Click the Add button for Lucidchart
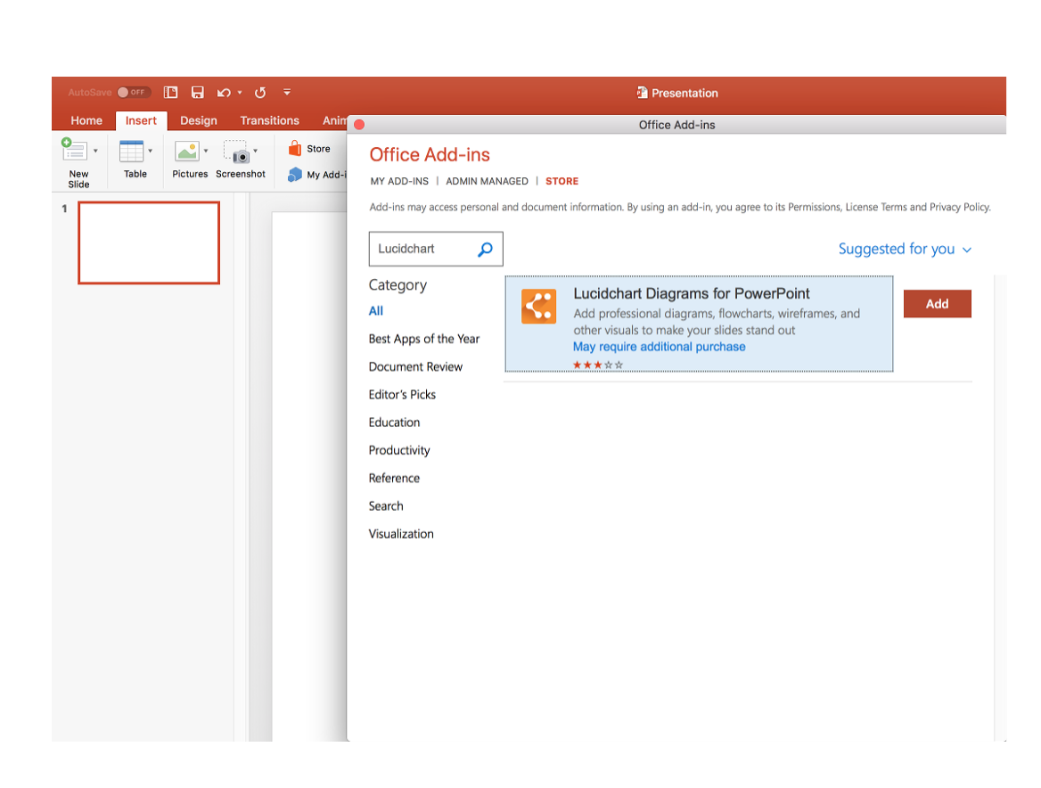Screen dimensions: 1041x788 (x=937, y=303)
